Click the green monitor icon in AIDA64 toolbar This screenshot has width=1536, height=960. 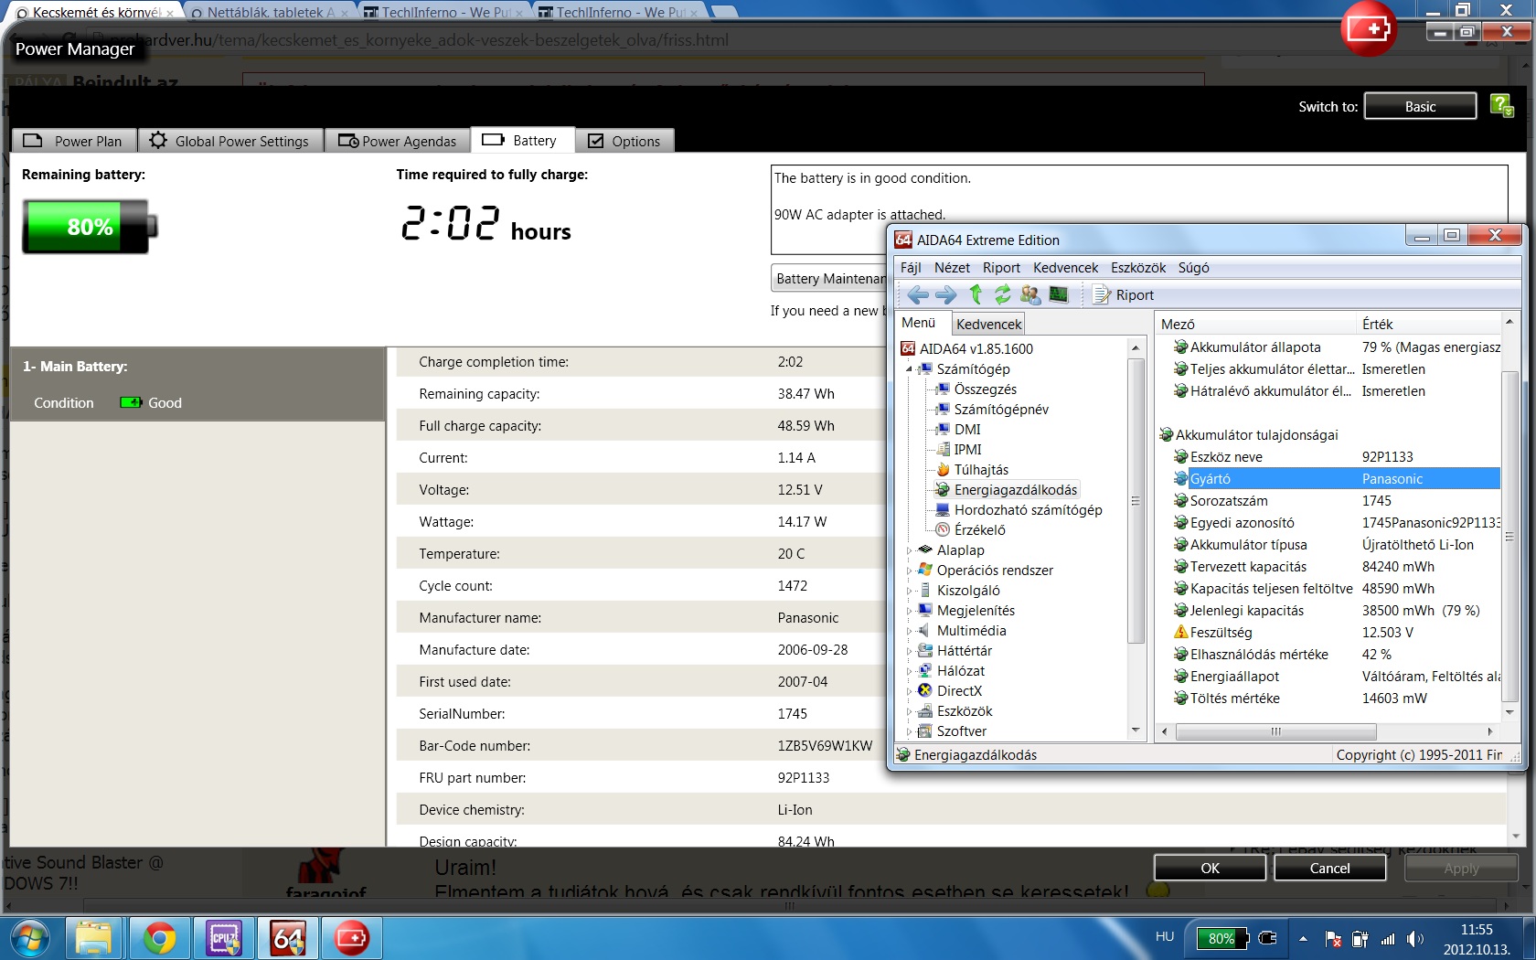click(x=1059, y=294)
